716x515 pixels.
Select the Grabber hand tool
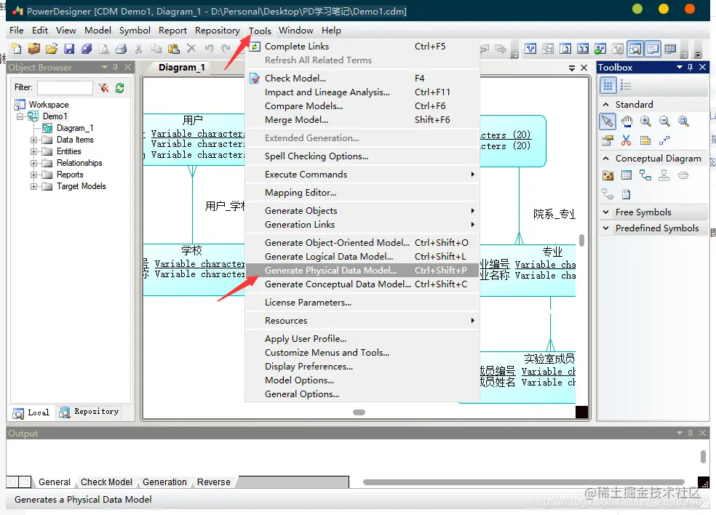(626, 121)
